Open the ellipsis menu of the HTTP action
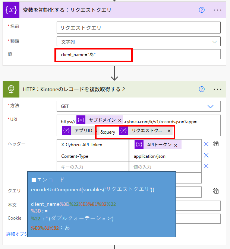 (217, 89)
